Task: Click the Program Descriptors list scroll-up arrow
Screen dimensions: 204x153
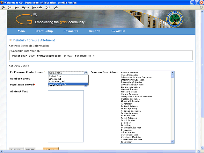Action: pos(173,73)
